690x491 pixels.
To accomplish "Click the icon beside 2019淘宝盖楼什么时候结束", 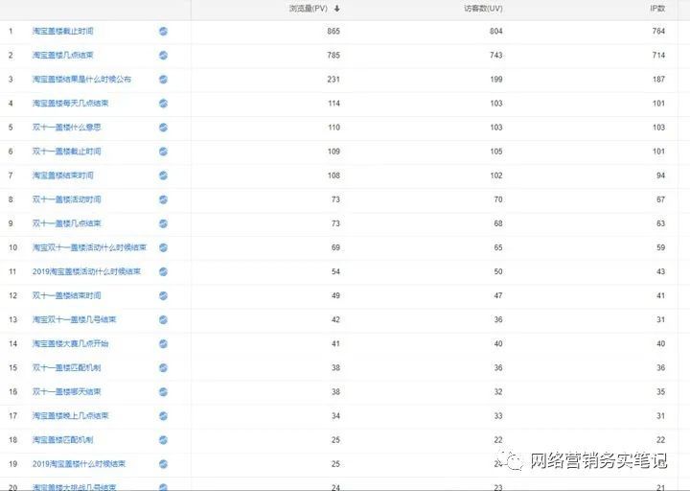I will 163,464.
